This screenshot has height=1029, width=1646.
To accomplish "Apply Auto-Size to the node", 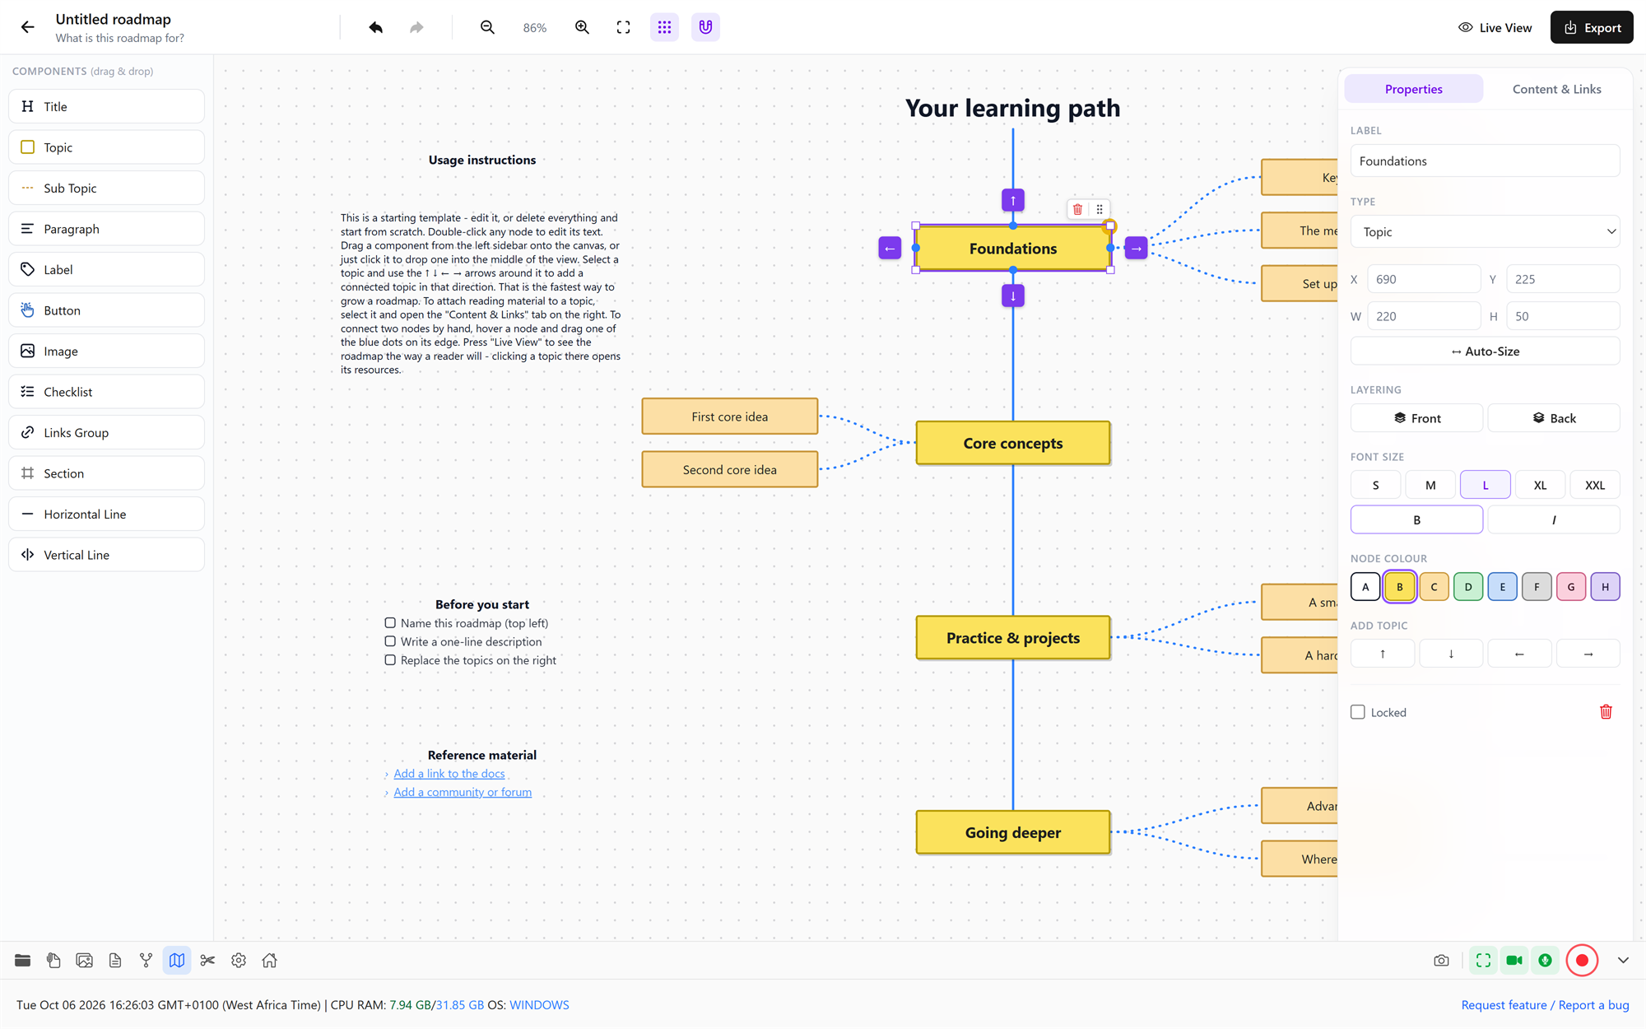I will pos(1485,352).
